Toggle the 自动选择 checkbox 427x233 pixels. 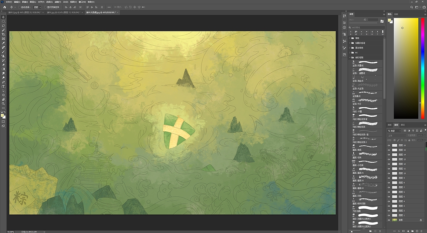(19, 7)
